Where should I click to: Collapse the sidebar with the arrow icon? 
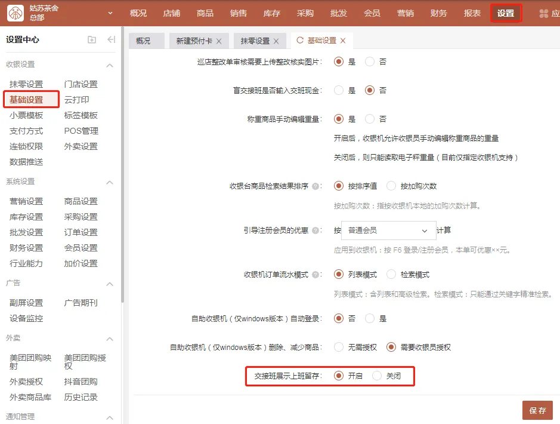[x=111, y=40]
